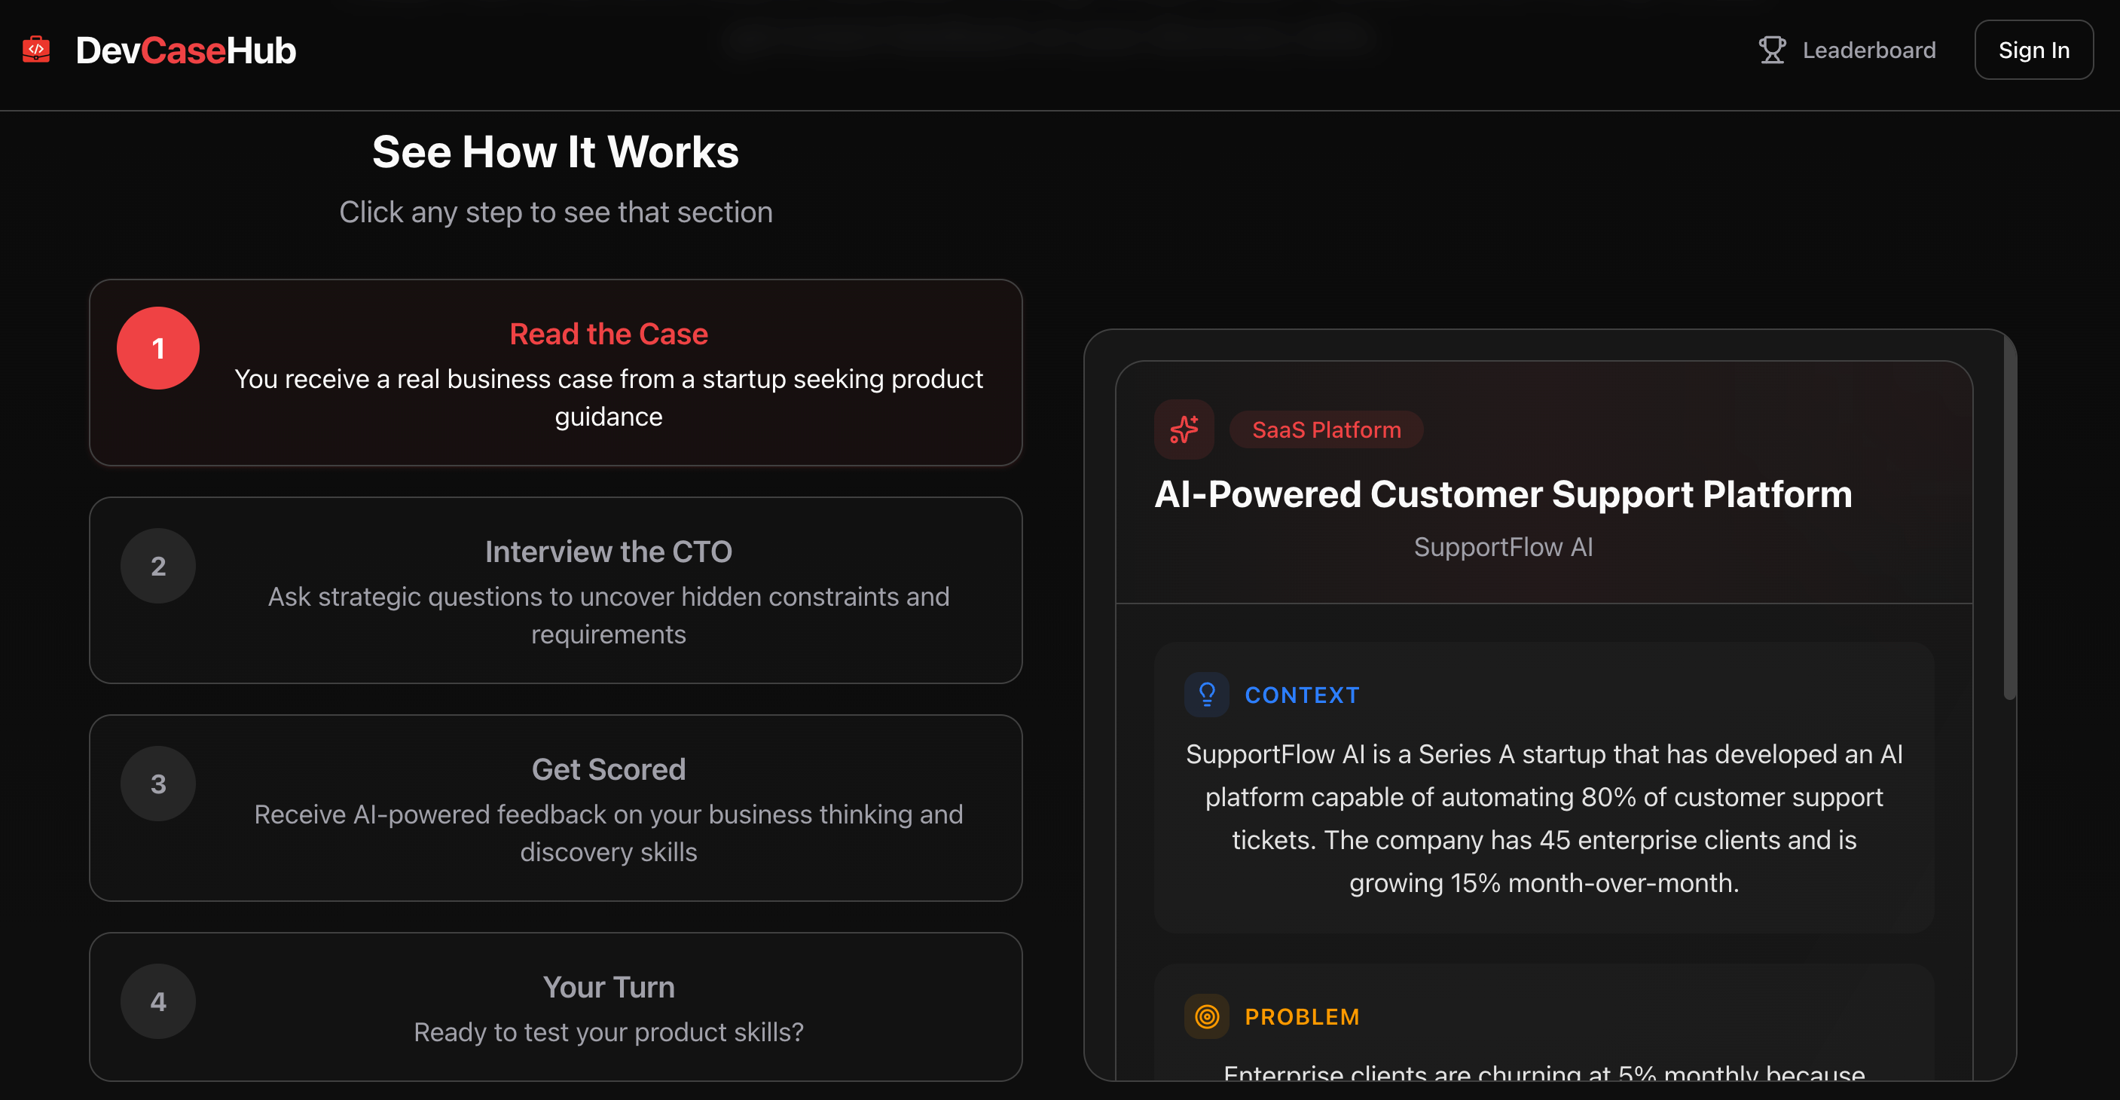Click the DevCaseHub brand name
This screenshot has height=1100, width=2120.
pos(186,51)
